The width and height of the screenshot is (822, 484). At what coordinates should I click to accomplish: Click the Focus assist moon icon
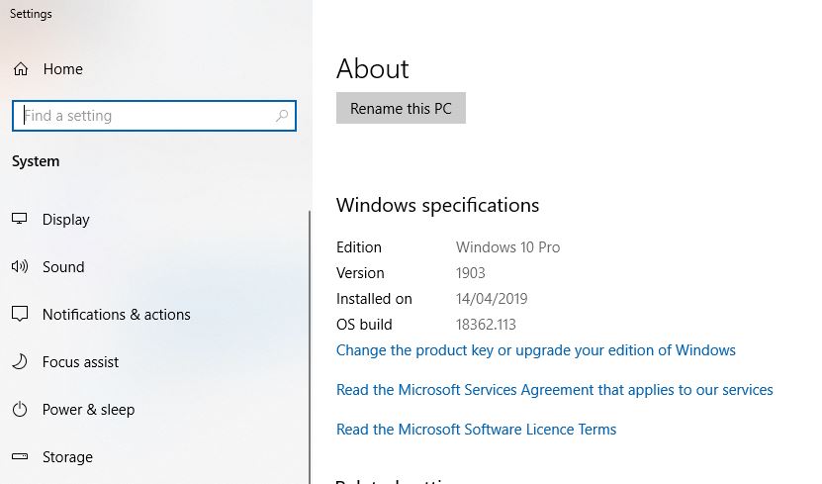20,361
